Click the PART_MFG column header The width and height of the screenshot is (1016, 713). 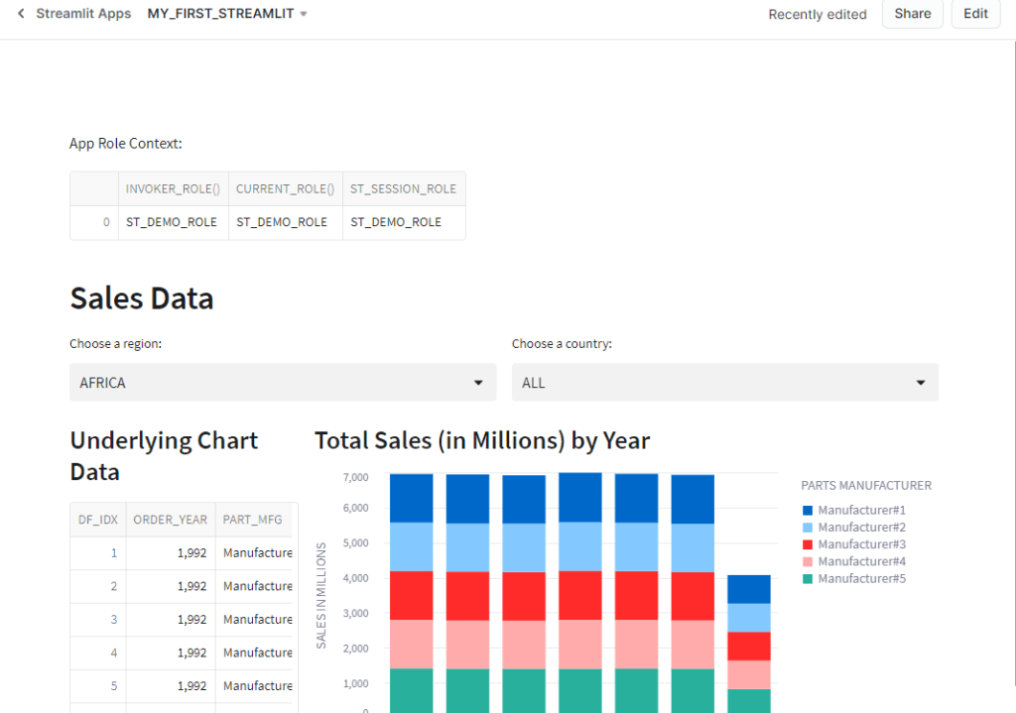(x=251, y=520)
